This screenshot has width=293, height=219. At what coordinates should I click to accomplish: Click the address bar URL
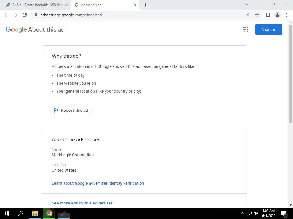pyautogui.click(x=71, y=15)
